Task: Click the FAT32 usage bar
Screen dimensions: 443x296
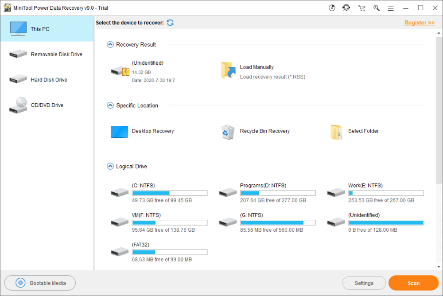Action: [170, 252]
